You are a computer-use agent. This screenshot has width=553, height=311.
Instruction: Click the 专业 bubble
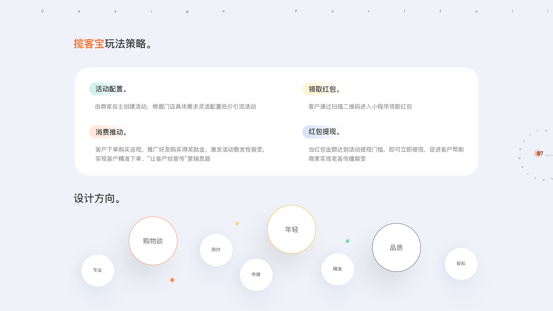click(x=98, y=270)
